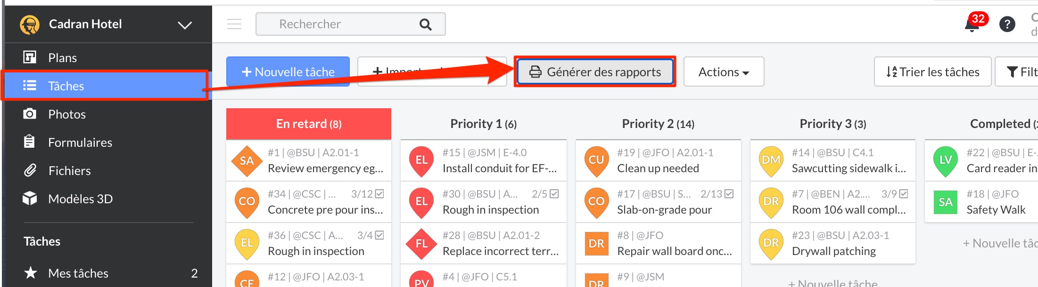Open the Actions dropdown menu

point(724,72)
